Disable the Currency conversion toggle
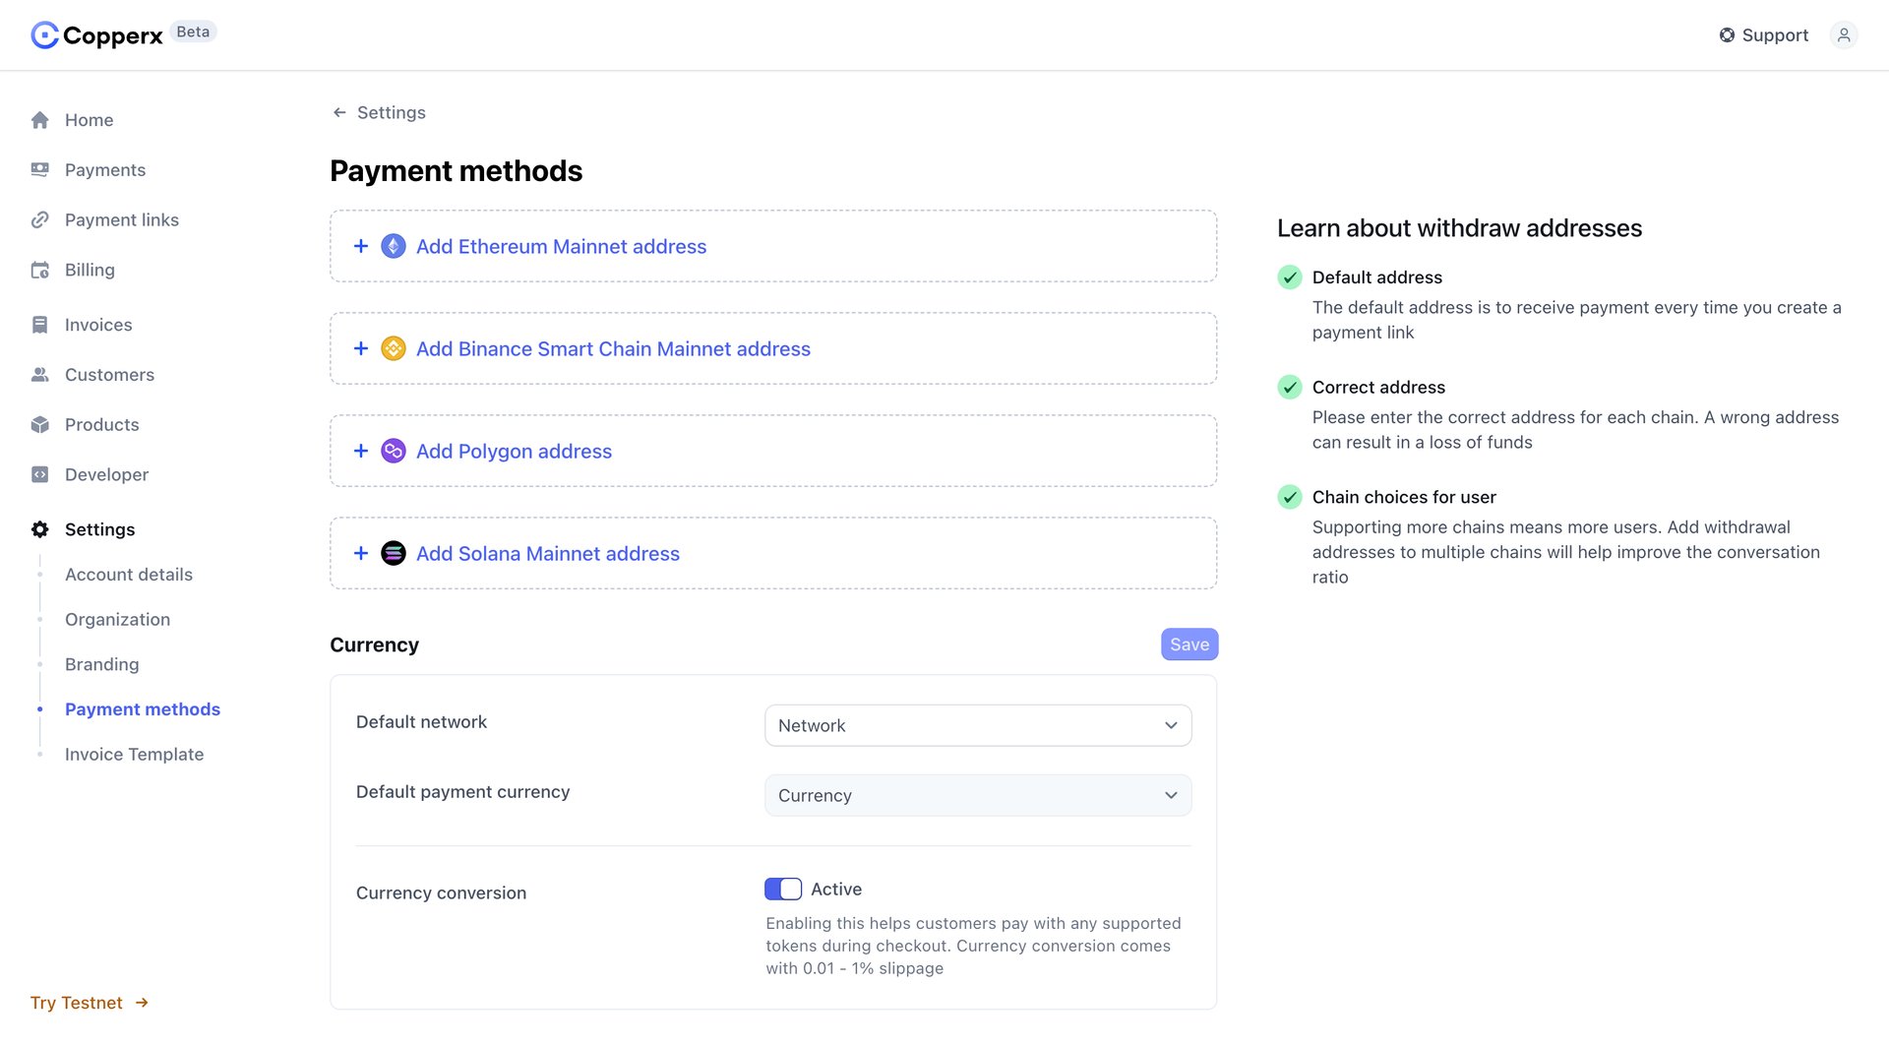This screenshot has height=1045, width=1889. [x=783, y=889]
